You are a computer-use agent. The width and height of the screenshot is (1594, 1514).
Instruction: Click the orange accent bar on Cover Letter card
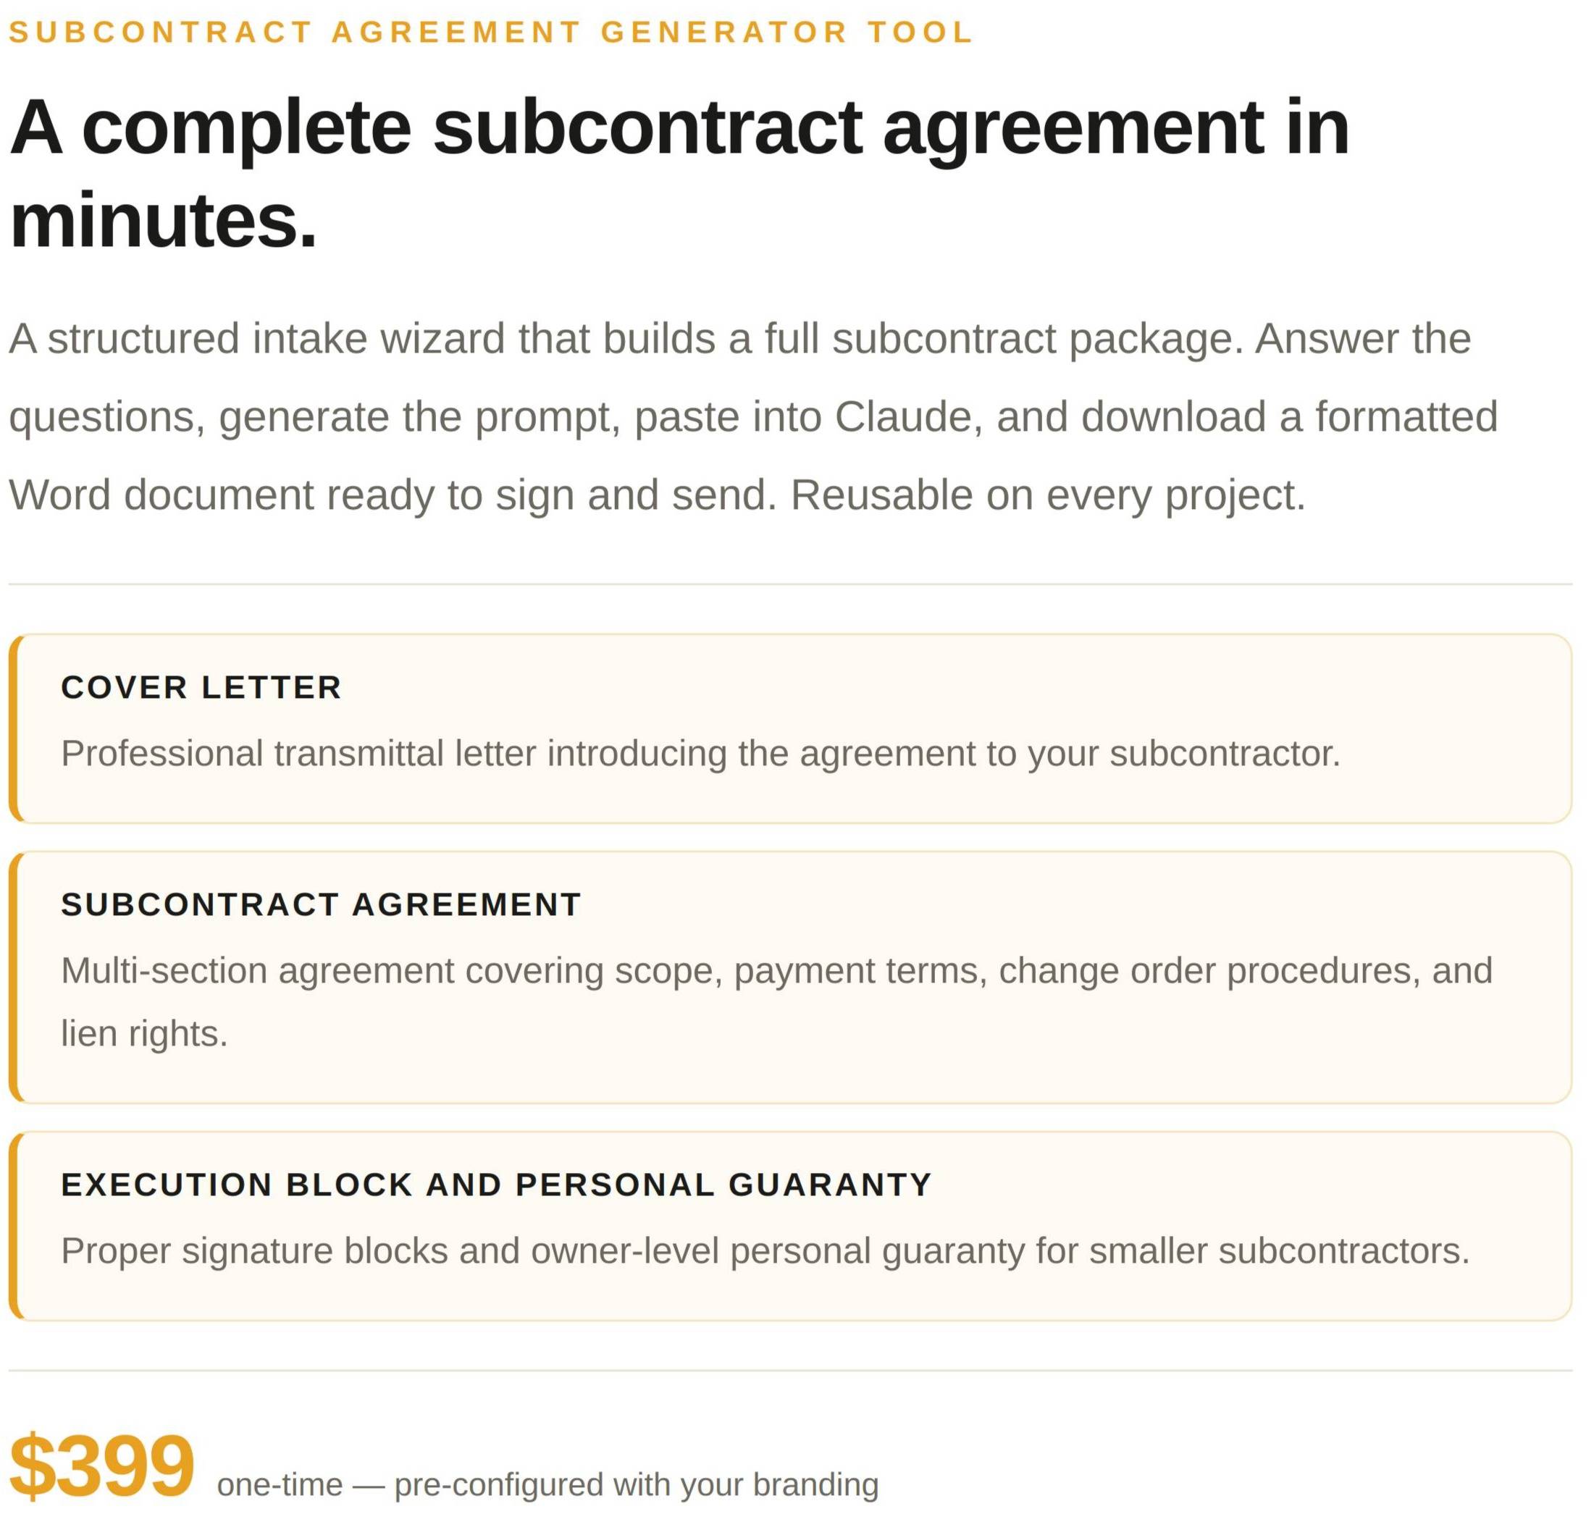click(x=13, y=728)
